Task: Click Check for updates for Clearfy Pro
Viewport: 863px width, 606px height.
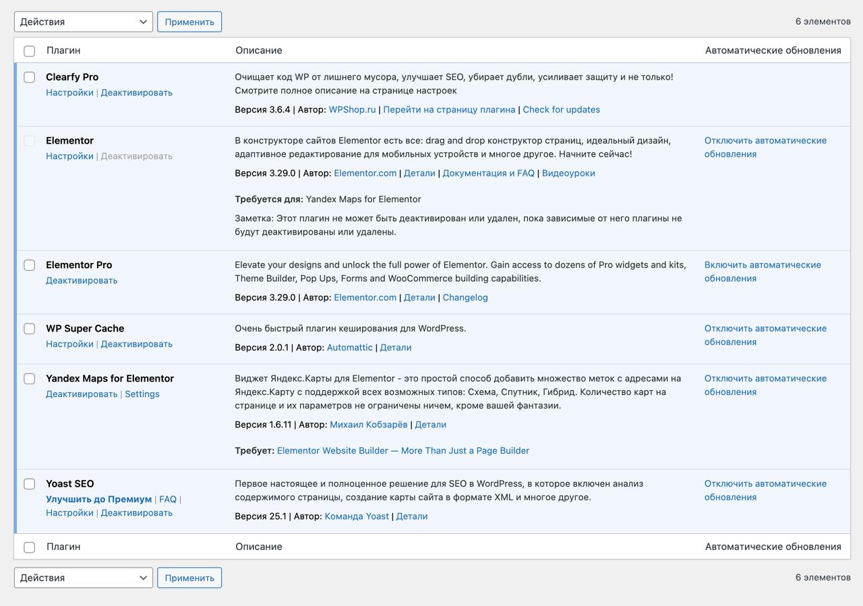Action: pos(561,109)
